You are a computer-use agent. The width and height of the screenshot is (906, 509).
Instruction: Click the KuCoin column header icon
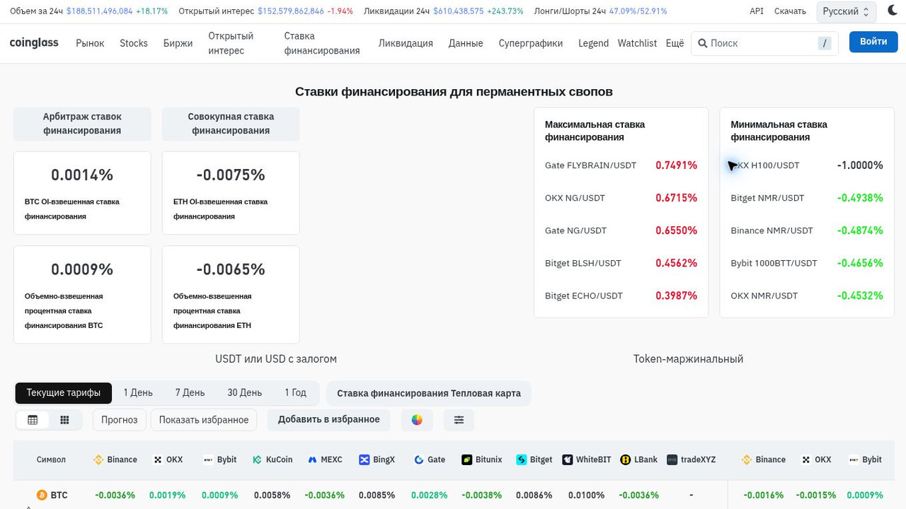(x=257, y=460)
